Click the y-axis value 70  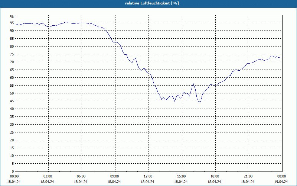tap(12, 62)
